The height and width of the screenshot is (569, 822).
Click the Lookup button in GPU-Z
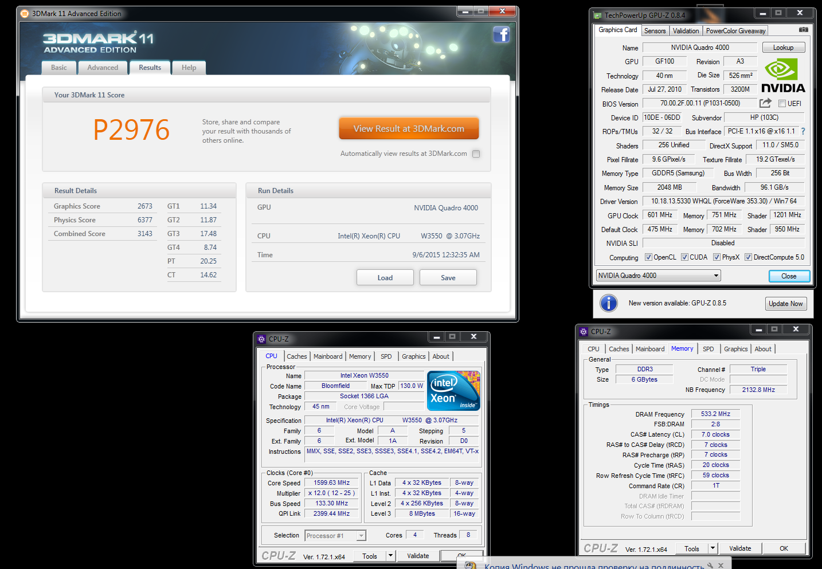pyautogui.click(x=783, y=48)
